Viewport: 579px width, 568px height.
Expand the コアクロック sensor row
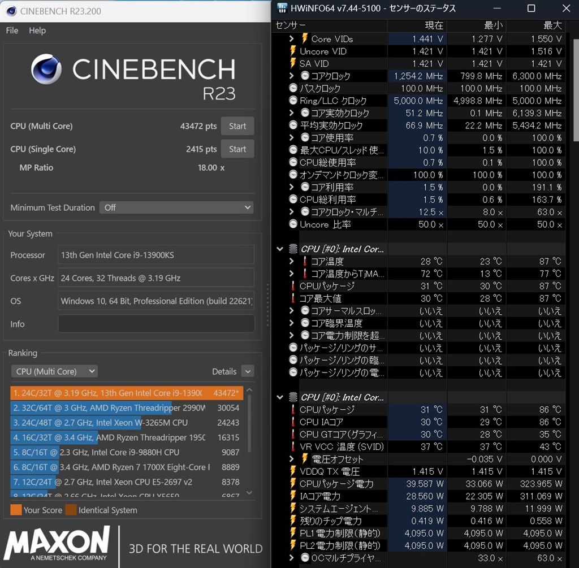tap(291, 76)
